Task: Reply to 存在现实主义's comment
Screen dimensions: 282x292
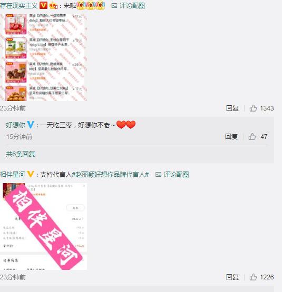Action: [x=232, y=108]
